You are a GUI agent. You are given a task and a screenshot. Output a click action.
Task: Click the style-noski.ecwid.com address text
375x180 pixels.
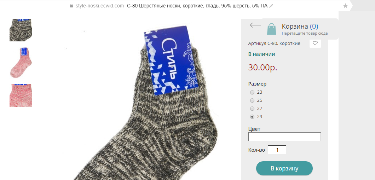(99, 6)
